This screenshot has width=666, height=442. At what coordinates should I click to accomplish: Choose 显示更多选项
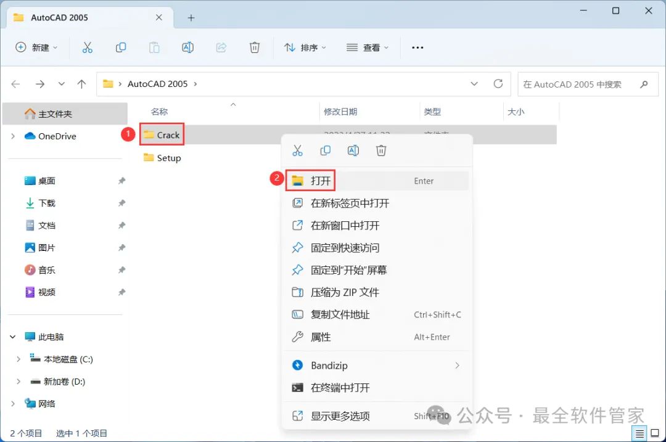[x=377, y=416]
